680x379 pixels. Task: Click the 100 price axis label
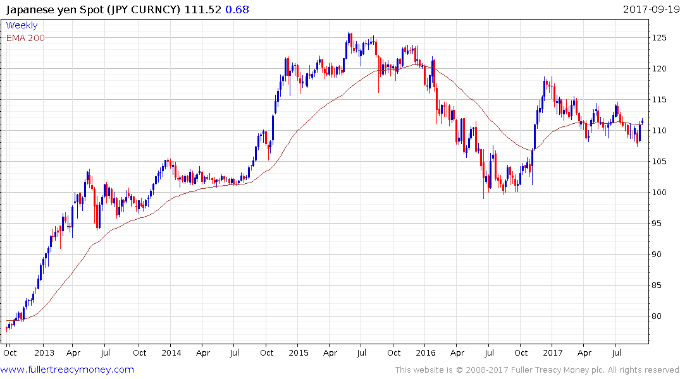[659, 192]
